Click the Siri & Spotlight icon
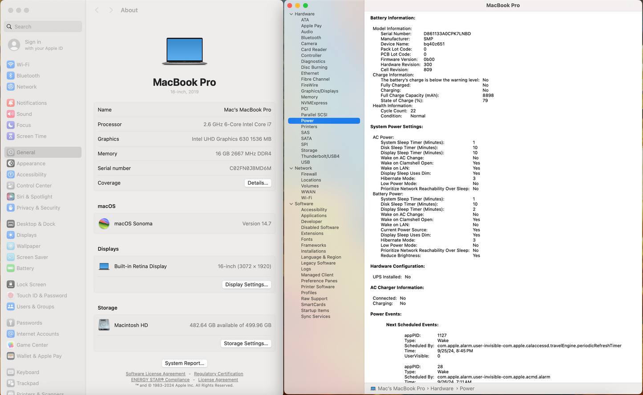The width and height of the screenshot is (643, 395). point(11,197)
